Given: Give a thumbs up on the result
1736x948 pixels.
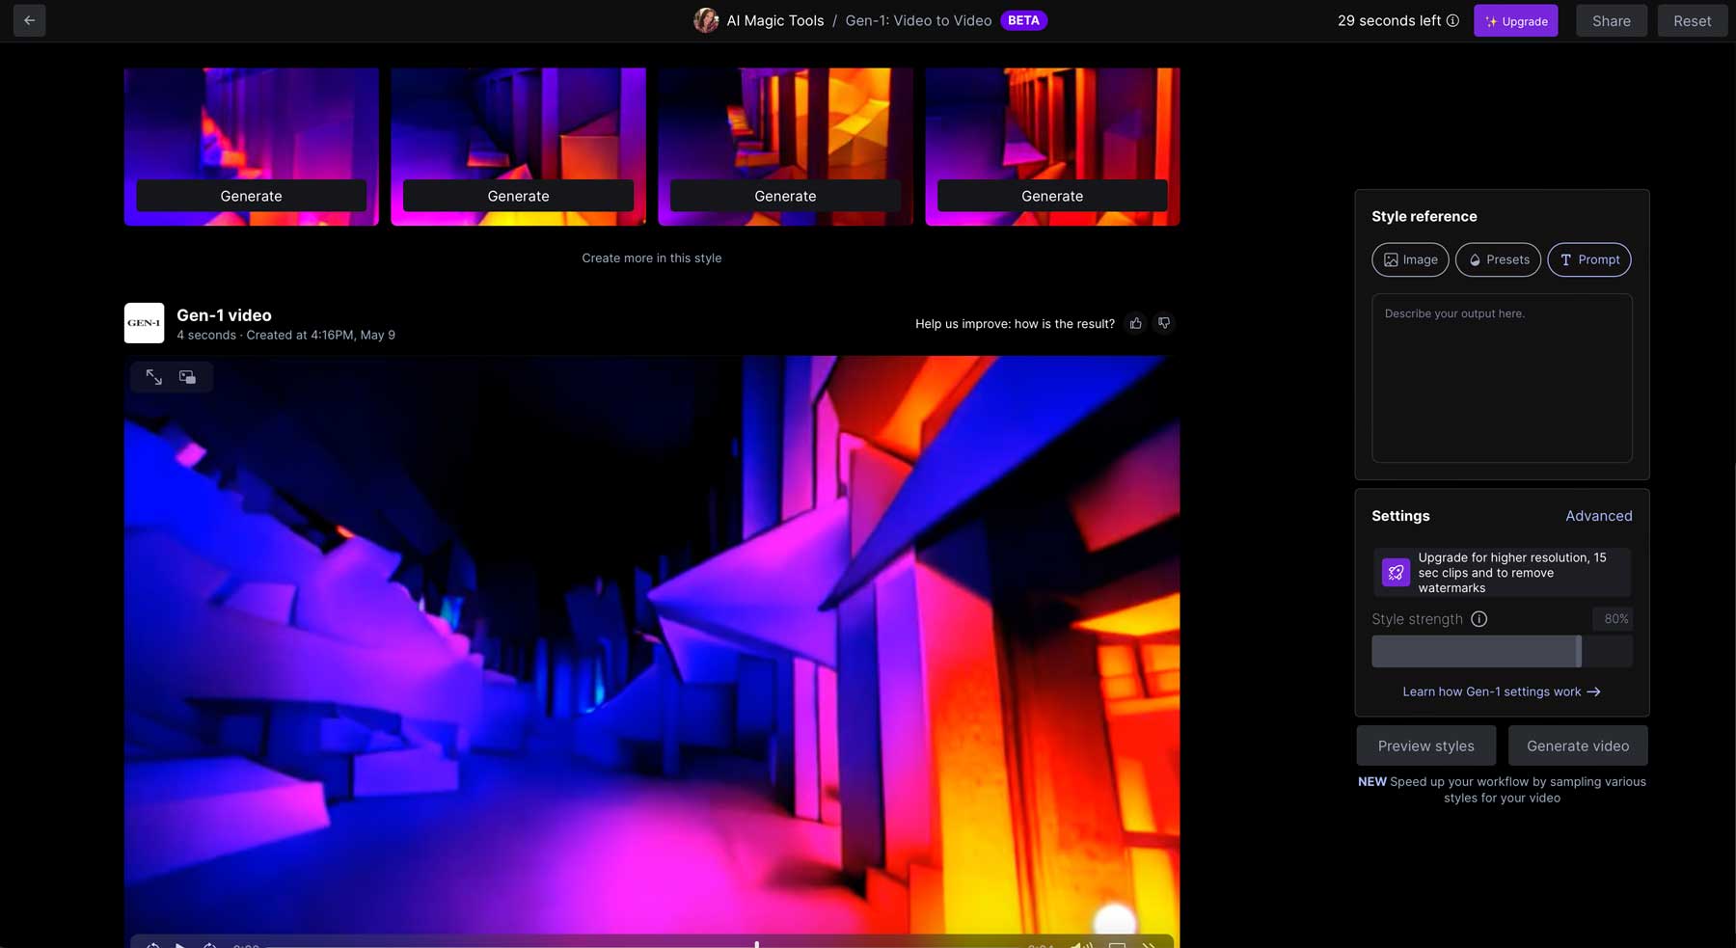Looking at the screenshot, I should tap(1135, 323).
